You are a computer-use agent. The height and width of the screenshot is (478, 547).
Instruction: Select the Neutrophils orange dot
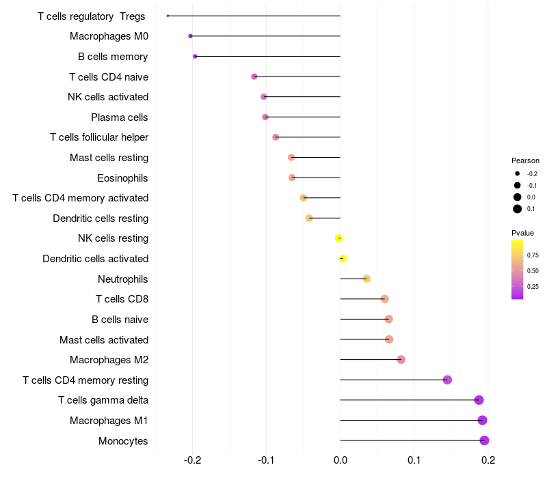(x=366, y=279)
